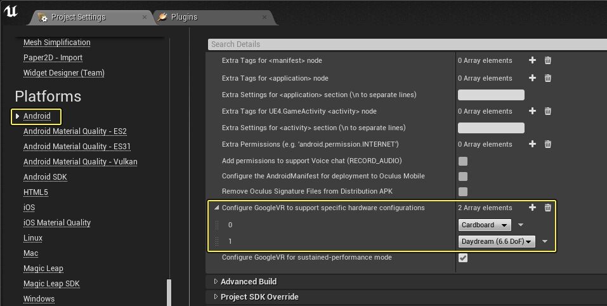The image size is (607, 306).
Task: Select the Android platform settings
Action: tap(37, 116)
